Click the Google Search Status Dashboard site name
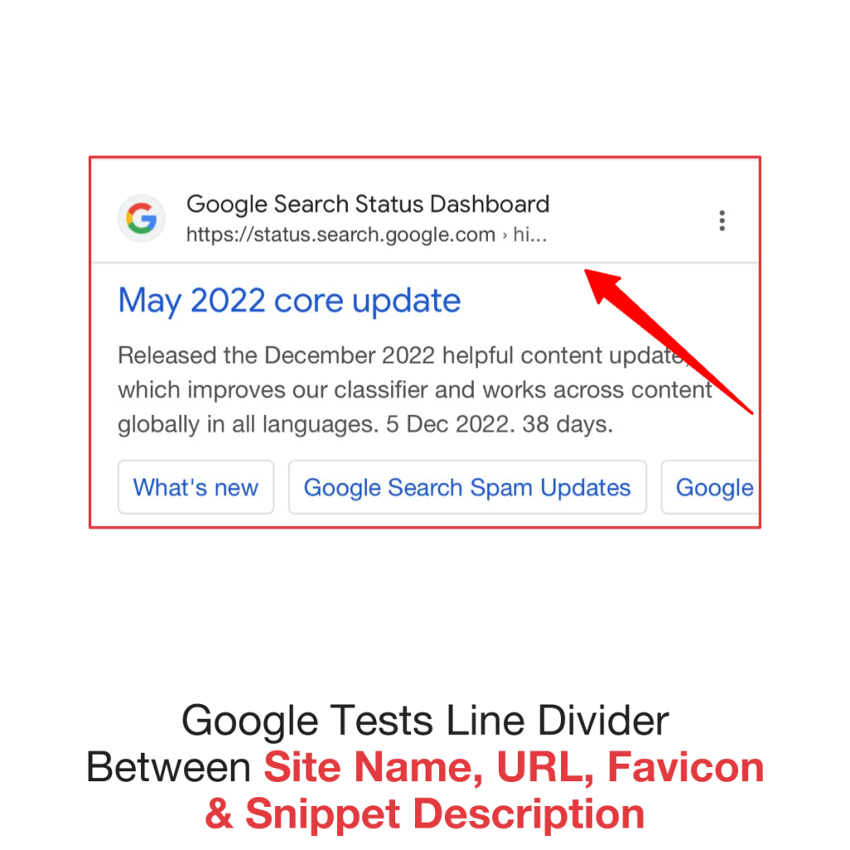The image size is (850, 850). pyautogui.click(x=368, y=204)
